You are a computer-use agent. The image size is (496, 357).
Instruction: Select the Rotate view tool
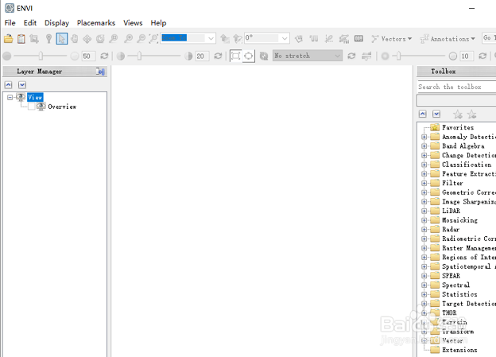(100, 39)
